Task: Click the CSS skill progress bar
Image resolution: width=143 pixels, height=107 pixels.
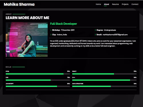Action: (38, 80)
